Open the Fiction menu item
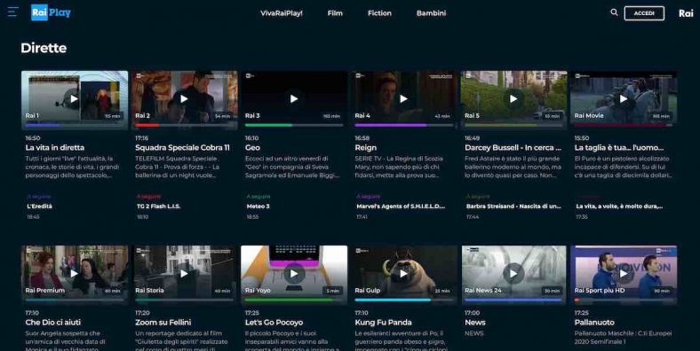This screenshot has width=700, height=351. [379, 13]
